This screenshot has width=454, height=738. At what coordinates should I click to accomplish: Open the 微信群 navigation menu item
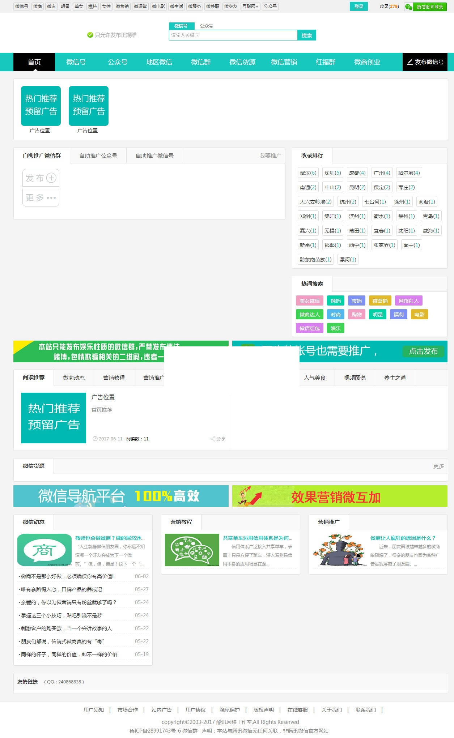[201, 62]
